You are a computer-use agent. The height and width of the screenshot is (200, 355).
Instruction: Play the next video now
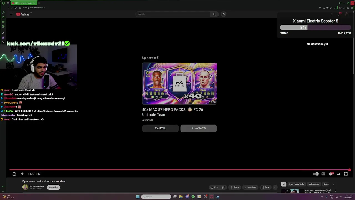(x=199, y=128)
